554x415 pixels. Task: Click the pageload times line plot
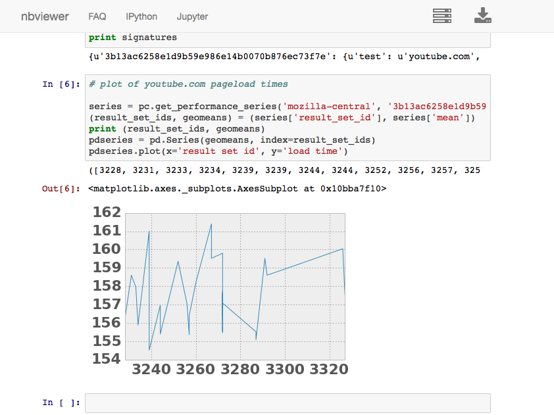pyautogui.click(x=234, y=286)
